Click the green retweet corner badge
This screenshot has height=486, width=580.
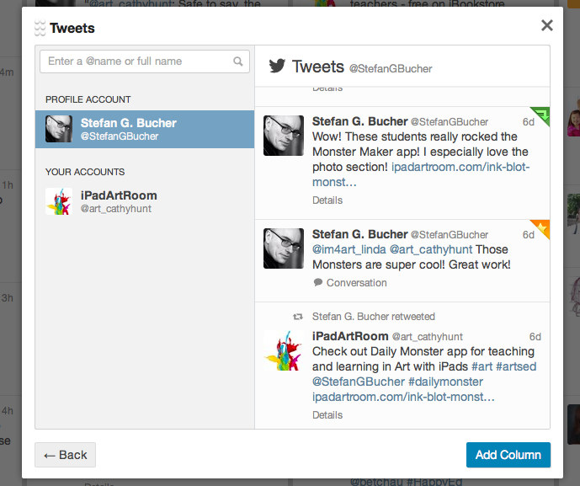click(541, 115)
